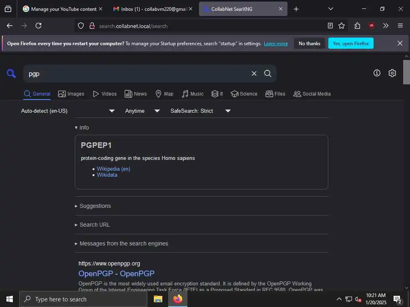Click the Firefox taskbar icon
The height and width of the screenshot is (307, 410).
pos(177,299)
